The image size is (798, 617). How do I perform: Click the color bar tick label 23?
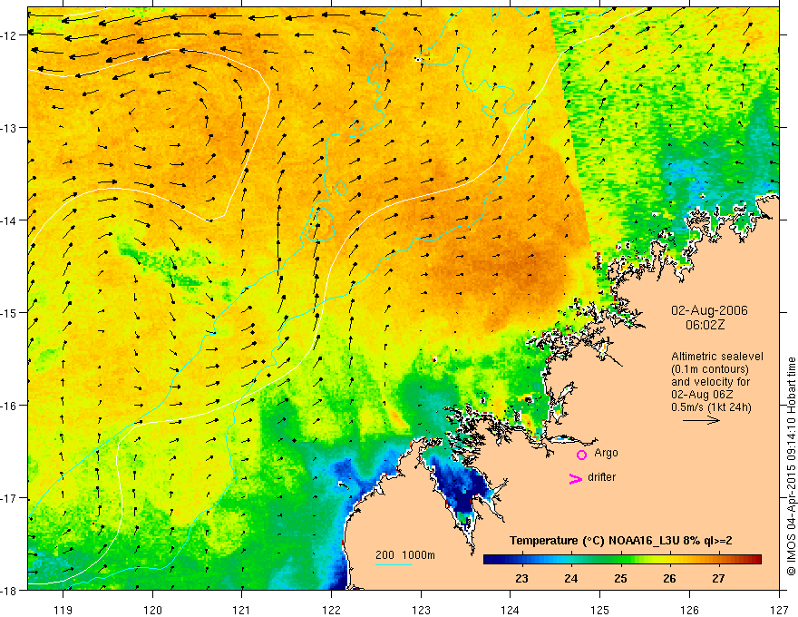coord(521,578)
